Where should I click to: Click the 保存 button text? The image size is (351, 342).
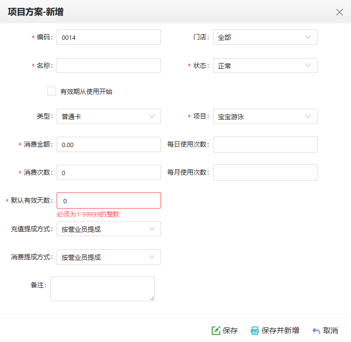[230, 331]
